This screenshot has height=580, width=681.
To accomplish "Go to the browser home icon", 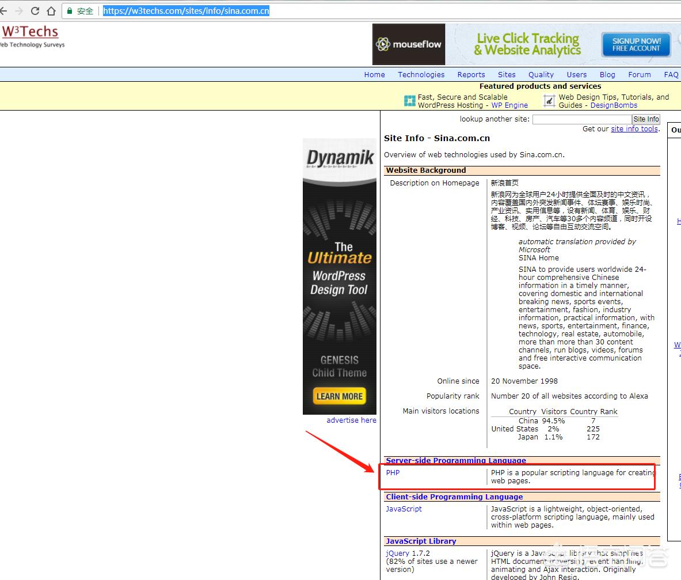I will (x=51, y=11).
